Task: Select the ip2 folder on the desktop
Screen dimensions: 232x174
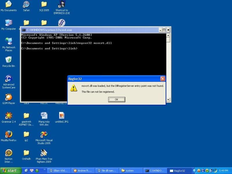Action: coord(26,136)
